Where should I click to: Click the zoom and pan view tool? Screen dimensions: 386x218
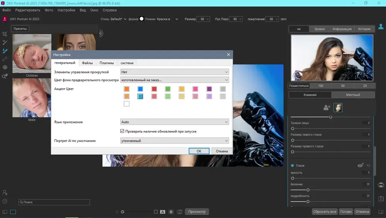point(5,76)
